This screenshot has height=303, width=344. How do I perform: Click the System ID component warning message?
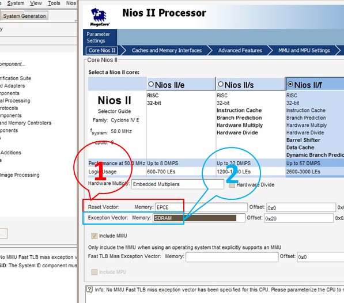(x=39, y=266)
